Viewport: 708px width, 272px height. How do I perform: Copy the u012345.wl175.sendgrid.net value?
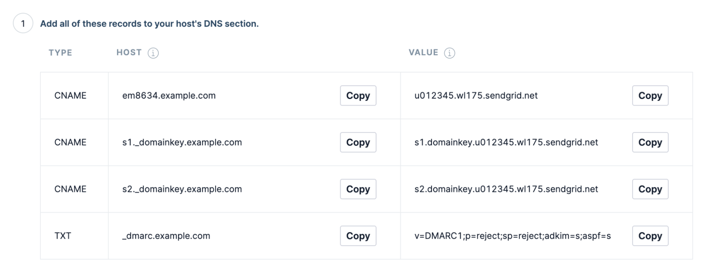pyautogui.click(x=650, y=95)
